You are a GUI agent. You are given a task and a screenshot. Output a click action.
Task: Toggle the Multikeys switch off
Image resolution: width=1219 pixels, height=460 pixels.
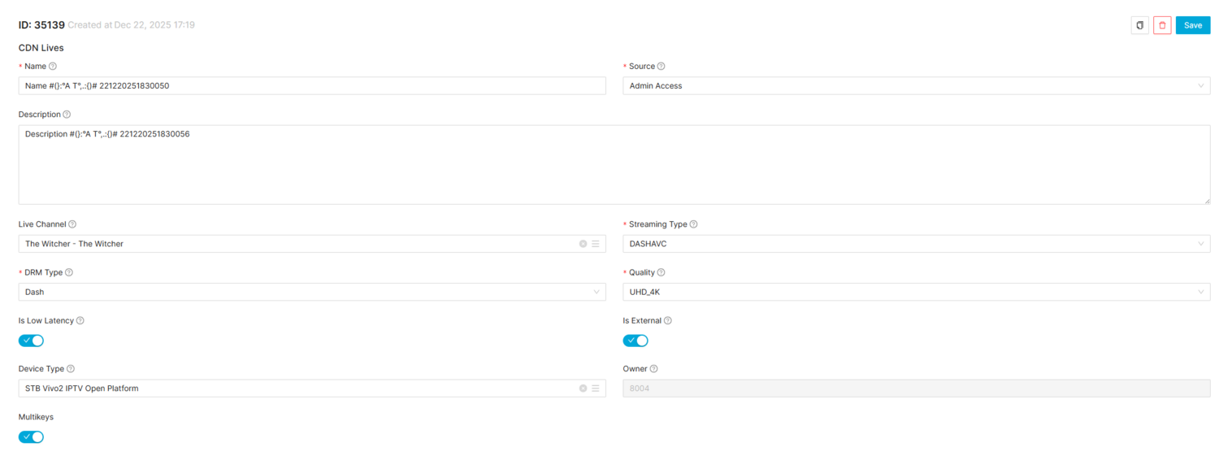pyautogui.click(x=31, y=437)
